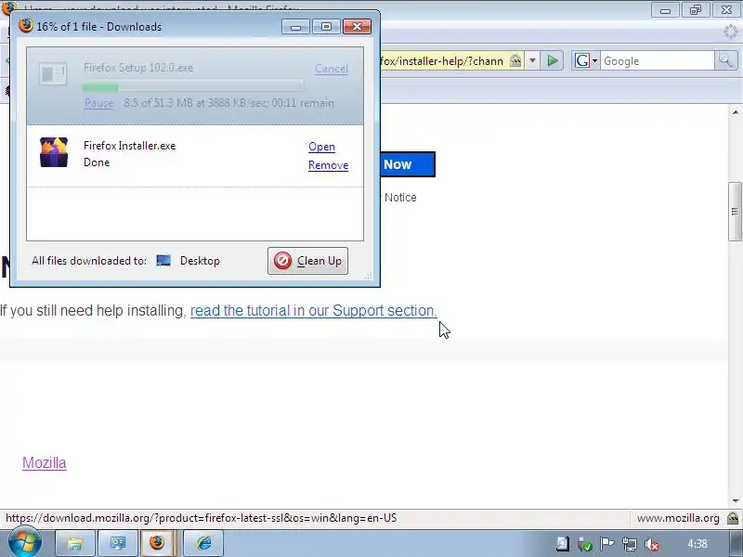Click the status bar security lock icon

pos(733,518)
